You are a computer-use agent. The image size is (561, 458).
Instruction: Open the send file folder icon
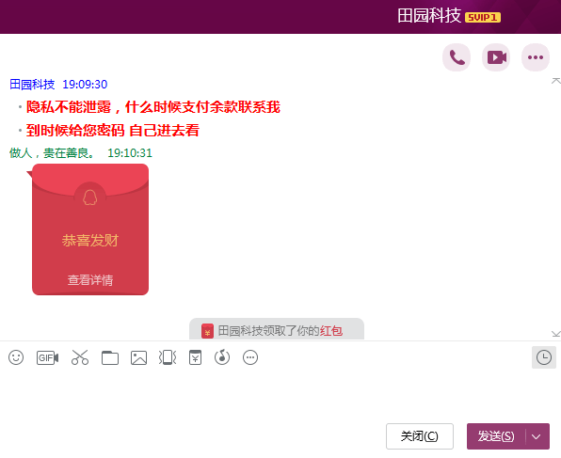coord(110,357)
